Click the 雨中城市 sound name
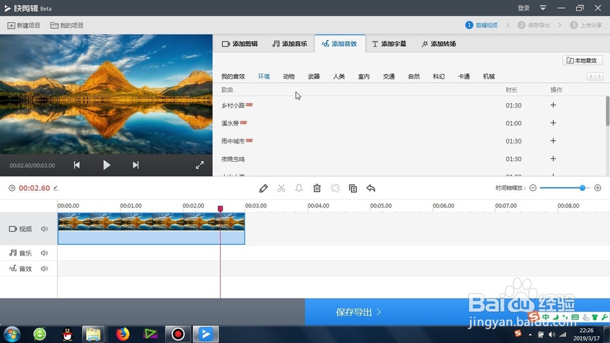 233,141
